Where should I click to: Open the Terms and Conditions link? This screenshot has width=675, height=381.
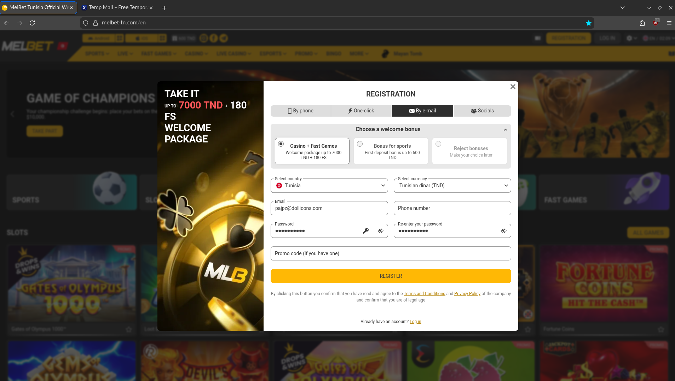point(424,294)
